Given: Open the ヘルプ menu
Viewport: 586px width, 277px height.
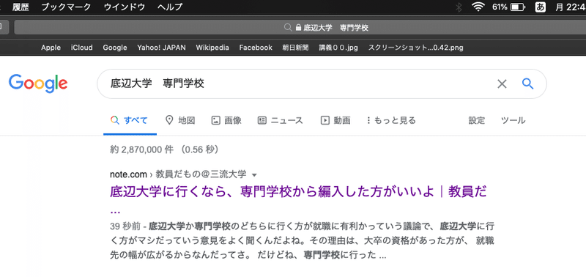Looking at the screenshot, I should 170,7.
